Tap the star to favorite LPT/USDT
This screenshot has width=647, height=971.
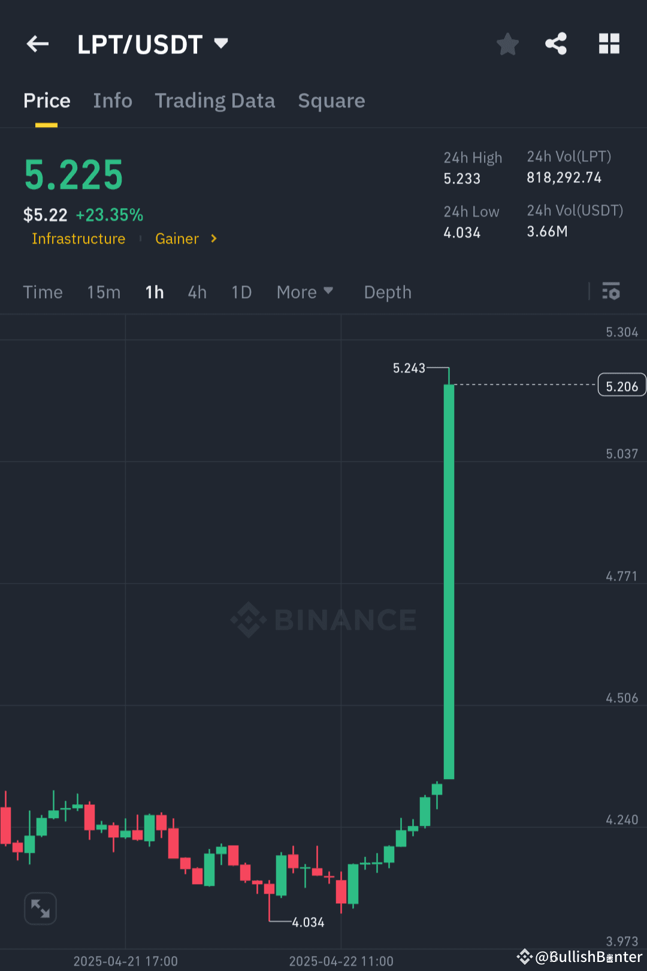click(x=507, y=44)
